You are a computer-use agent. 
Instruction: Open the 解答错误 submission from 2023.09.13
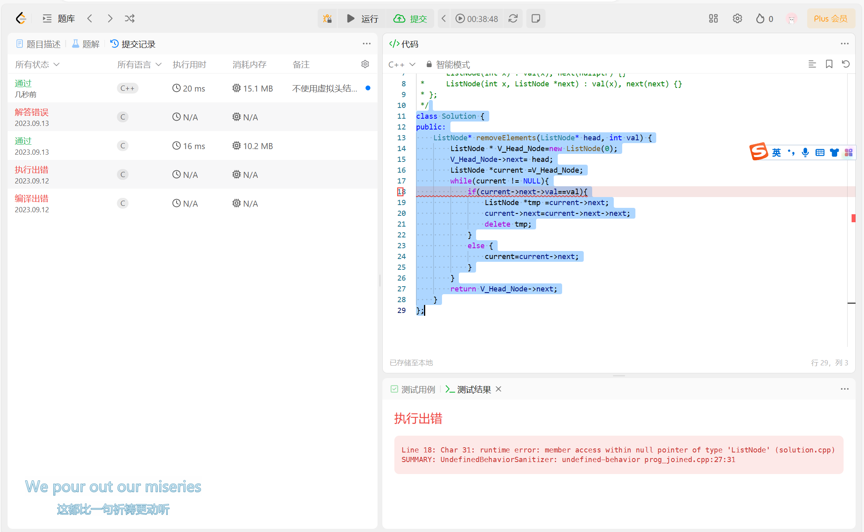(192, 117)
